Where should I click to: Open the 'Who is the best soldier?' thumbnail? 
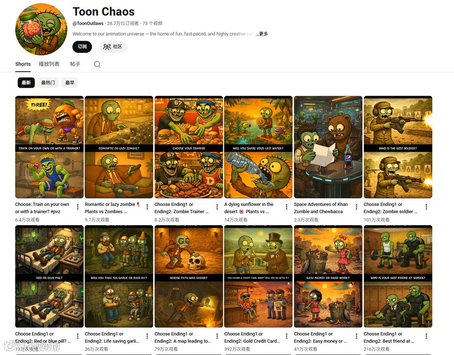(x=398, y=147)
